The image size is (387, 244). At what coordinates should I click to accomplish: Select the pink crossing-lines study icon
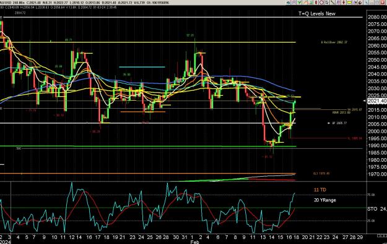pyautogui.click(x=294, y=2)
